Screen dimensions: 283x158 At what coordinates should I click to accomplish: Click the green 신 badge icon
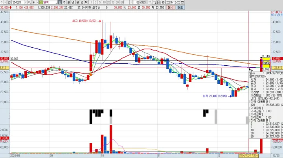41,2
